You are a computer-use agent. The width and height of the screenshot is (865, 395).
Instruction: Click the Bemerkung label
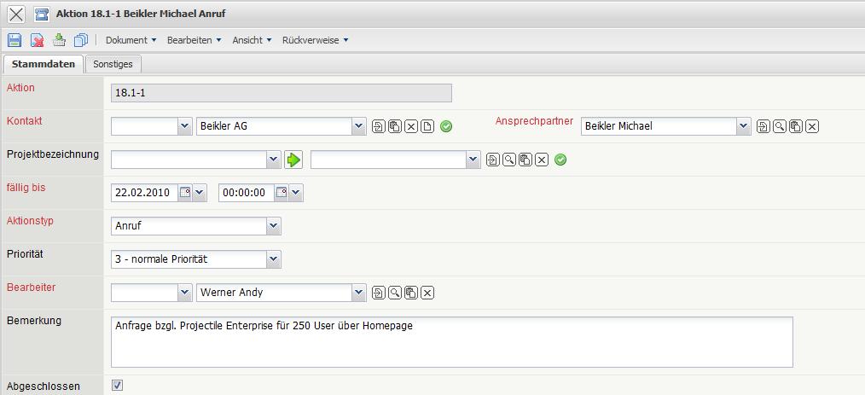click(x=33, y=321)
